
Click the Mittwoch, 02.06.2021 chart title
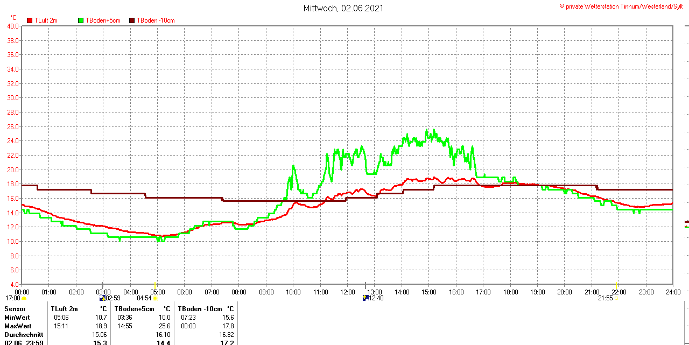343,8
